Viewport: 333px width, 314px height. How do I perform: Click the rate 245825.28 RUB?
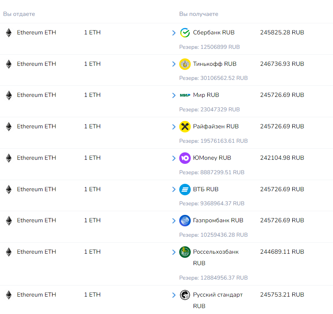[x=282, y=33]
